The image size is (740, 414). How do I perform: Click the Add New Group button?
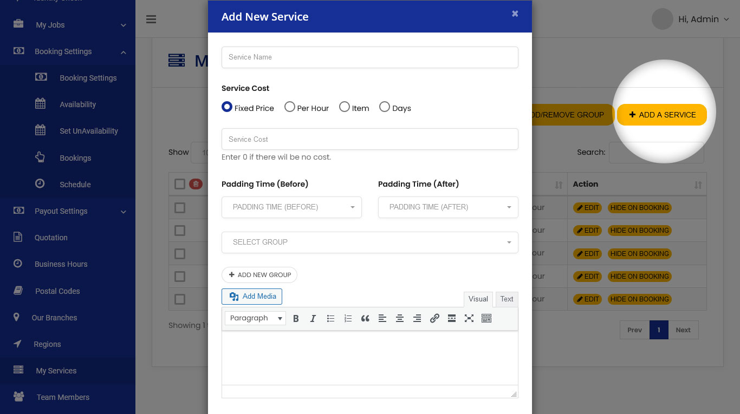point(259,275)
